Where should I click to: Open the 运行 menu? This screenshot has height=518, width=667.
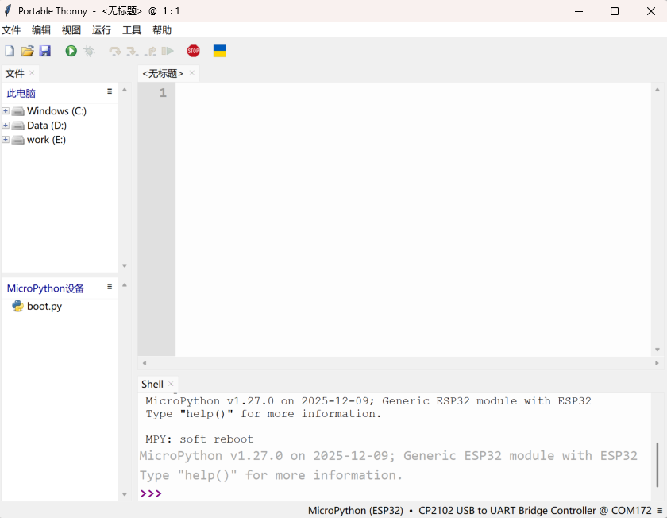pyautogui.click(x=102, y=30)
